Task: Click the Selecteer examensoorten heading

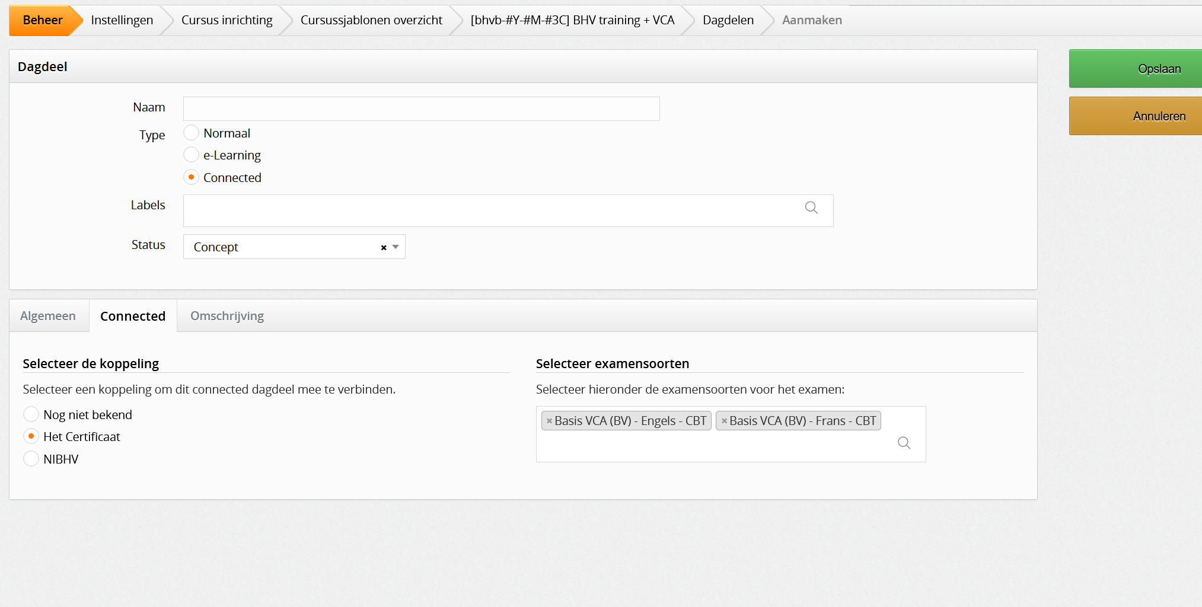Action: coord(613,363)
